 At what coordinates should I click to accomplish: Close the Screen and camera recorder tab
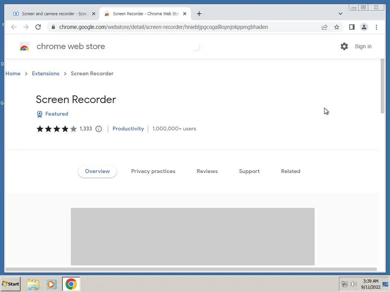point(94,14)
